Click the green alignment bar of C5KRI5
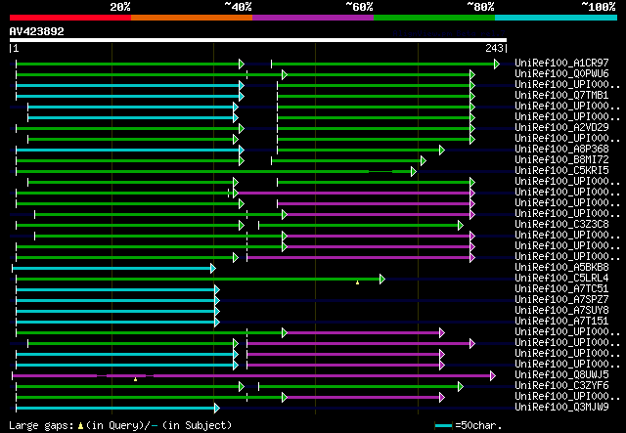The width and height of the screenshot is (626, 433). [215, 172]
